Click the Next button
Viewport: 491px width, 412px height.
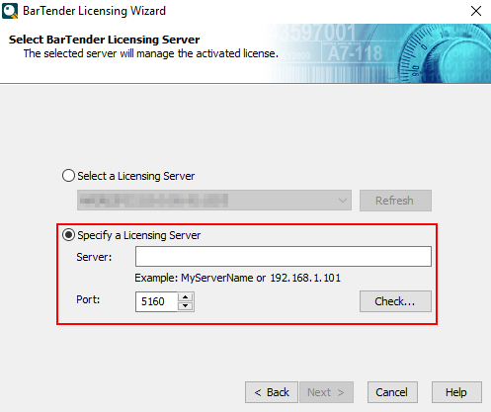(x=326, y=392)
